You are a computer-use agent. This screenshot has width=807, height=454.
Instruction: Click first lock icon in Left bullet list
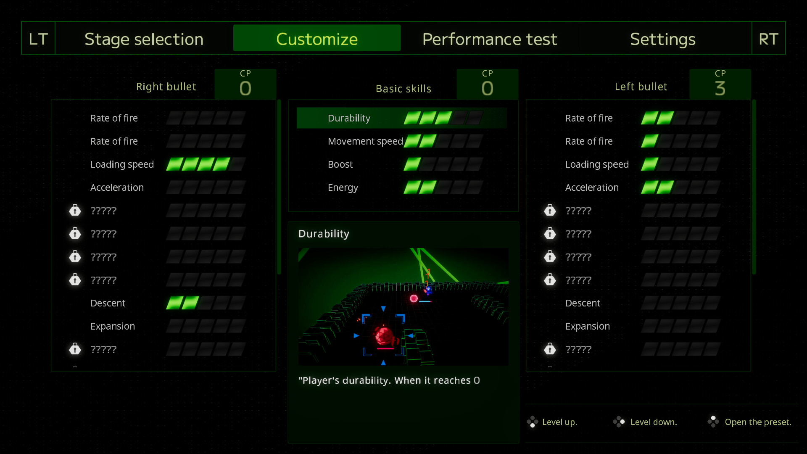pos(550,210)
